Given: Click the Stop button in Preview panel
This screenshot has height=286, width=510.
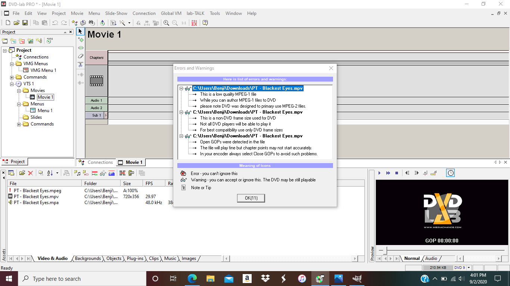Looking at the screenshot, I should pos(397,173).
